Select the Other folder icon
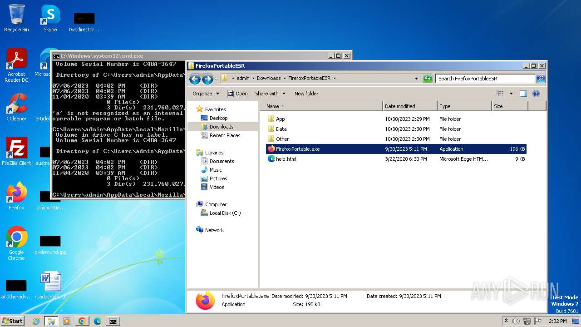Image resolution: width=581 pixels, height=327 pixels. click(x=271, y=139)
